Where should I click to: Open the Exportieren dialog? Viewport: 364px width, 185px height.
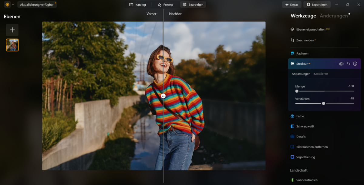[317, 5]
